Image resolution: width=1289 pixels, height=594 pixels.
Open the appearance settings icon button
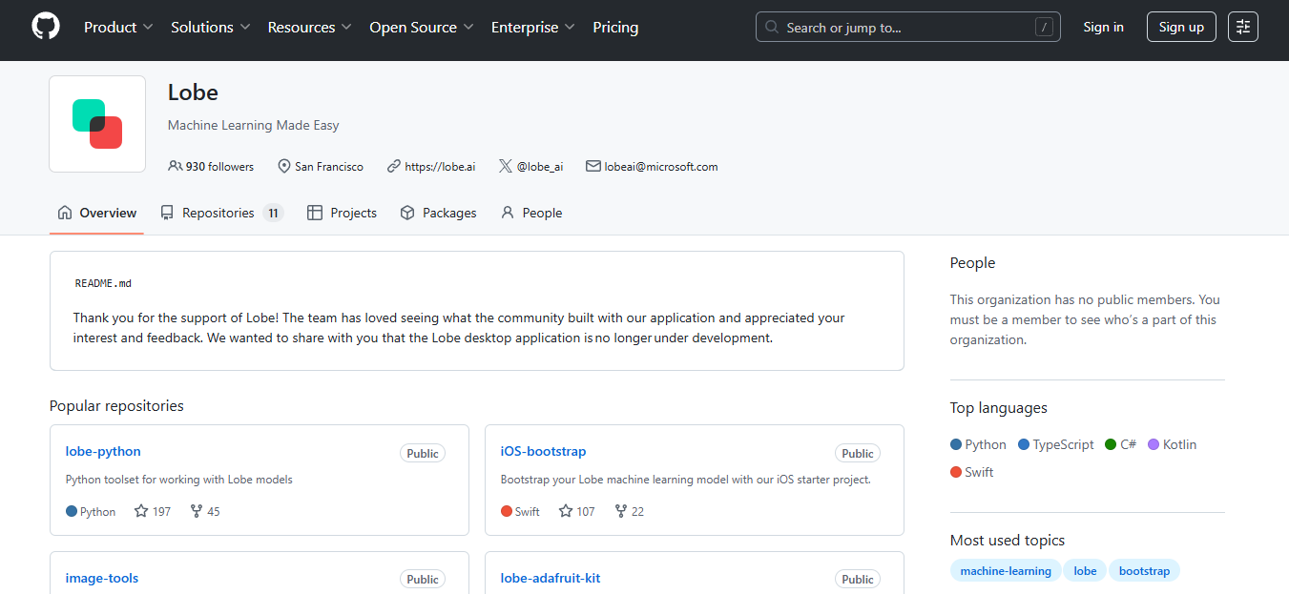(x=1242, y=27)
